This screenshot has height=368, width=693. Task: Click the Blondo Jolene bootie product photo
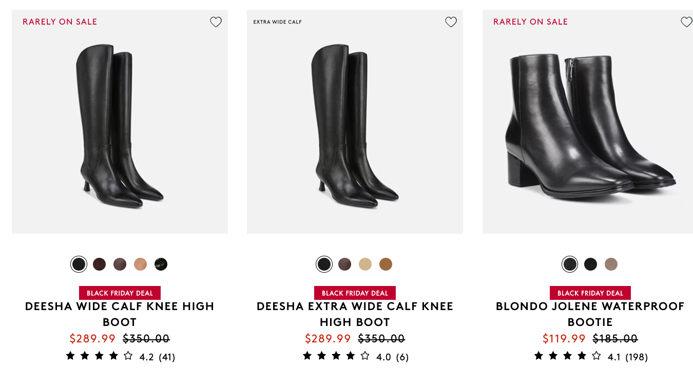click(x=588, y=126)
